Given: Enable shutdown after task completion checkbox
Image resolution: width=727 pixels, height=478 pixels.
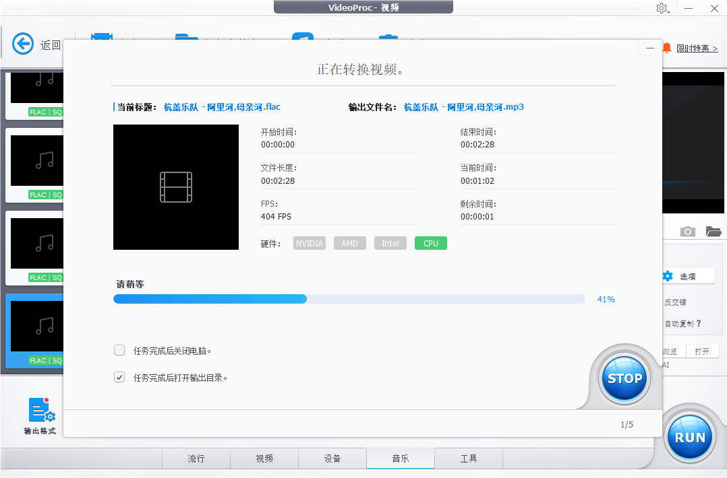Looking at the screenshot, I should pyautogui.click(x=119, y=350).
